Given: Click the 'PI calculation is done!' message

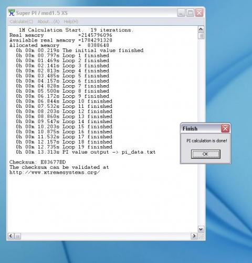Looking at the screenshot, I should coord(207,141).
